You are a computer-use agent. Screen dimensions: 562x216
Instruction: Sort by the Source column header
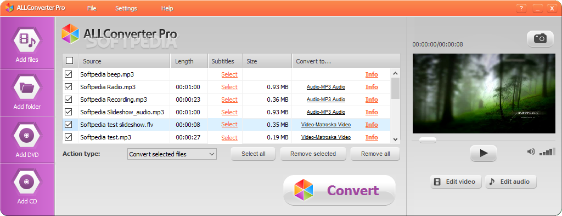click(x=124, y=61)
